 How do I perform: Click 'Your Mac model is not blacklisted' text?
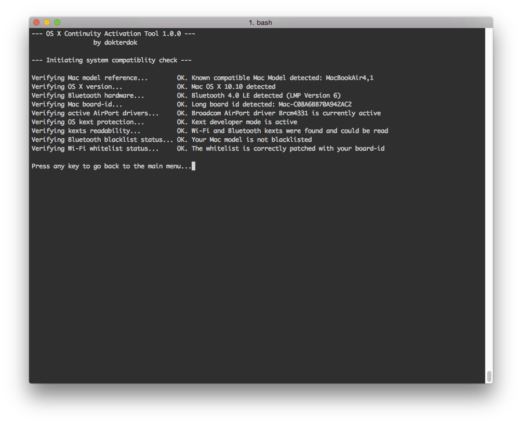coord(252,140)
